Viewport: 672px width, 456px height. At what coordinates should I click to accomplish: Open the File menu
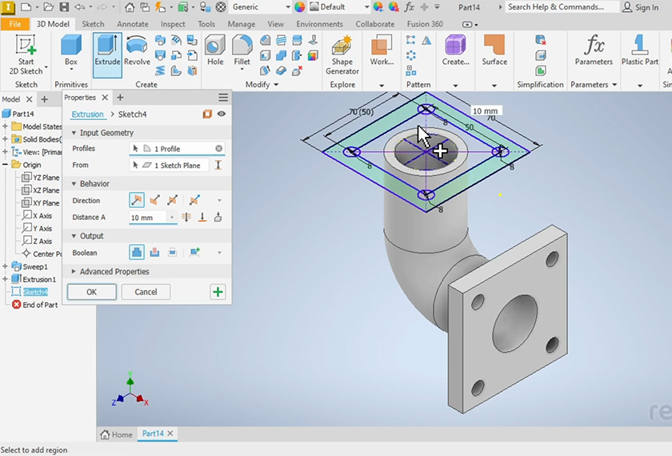pyautogui.click(x=15, y=24)
